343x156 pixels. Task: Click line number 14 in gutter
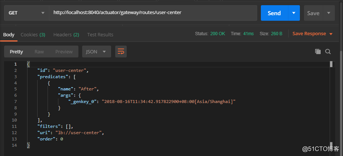[14, 145]
